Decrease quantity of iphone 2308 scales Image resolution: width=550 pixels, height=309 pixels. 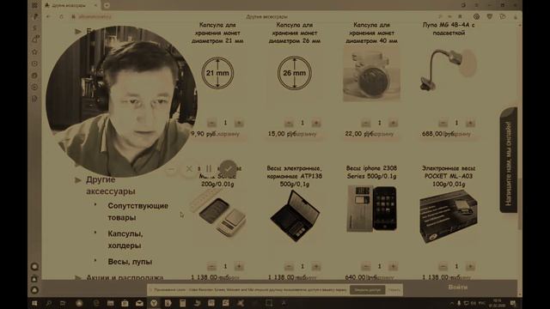[365, 267]
